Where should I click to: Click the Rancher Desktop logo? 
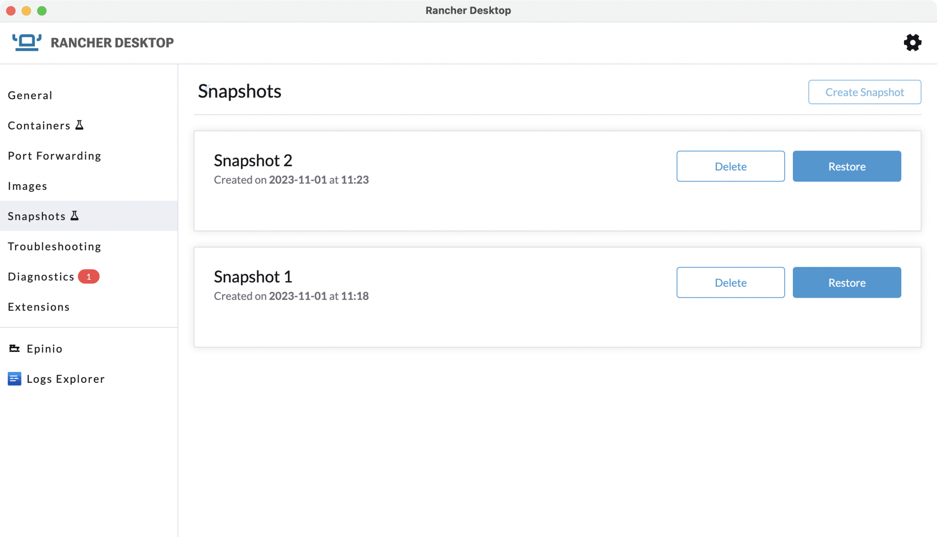[x=27, y=42]
